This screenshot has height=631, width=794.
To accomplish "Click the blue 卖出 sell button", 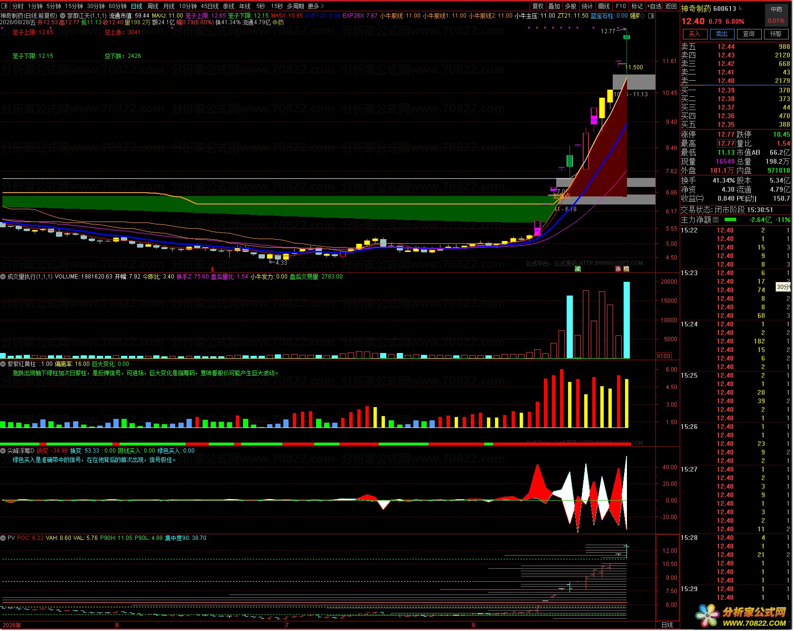I will pyautogui.click(x=722, y=34).
